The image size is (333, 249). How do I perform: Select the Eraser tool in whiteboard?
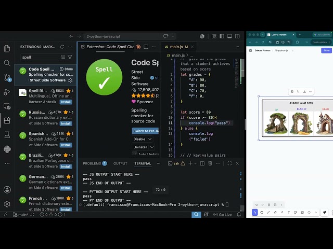(x=275, y=212)
